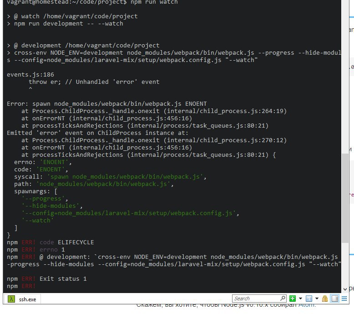Viewport: 354px width, 314px height.
Task: Expand the new console dropdown arrow
Action: (x=300, y=299)
